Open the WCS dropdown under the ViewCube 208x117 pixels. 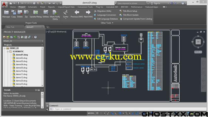click(x=198, y=52)
